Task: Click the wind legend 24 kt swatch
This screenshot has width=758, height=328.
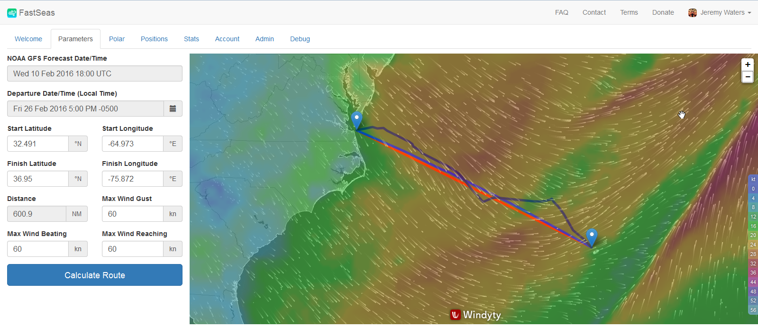Action: tap(753, 245)
